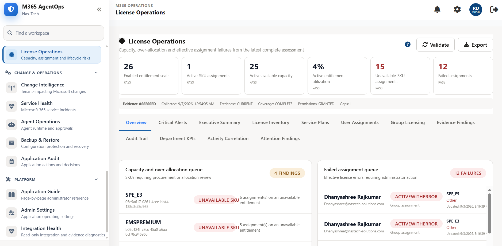Screen dimensions: 502x246
Task: Click Agent Operations robot icon
Action: (x=12, y=125)
